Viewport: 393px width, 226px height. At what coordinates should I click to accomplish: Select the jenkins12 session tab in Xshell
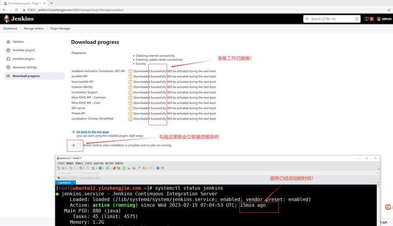tap(66, 183)
